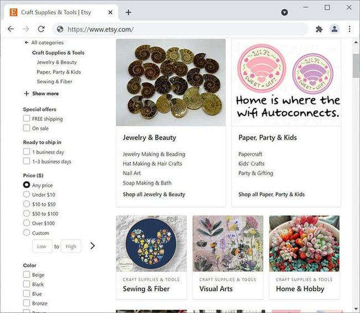Select Craft Supplies & Tools category

58,53
